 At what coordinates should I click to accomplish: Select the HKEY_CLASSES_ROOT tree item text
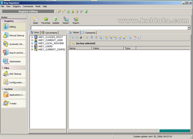51,37
